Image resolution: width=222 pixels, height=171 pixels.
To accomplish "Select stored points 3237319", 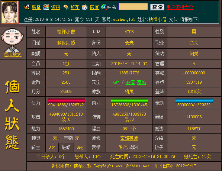I will [194, 82].
